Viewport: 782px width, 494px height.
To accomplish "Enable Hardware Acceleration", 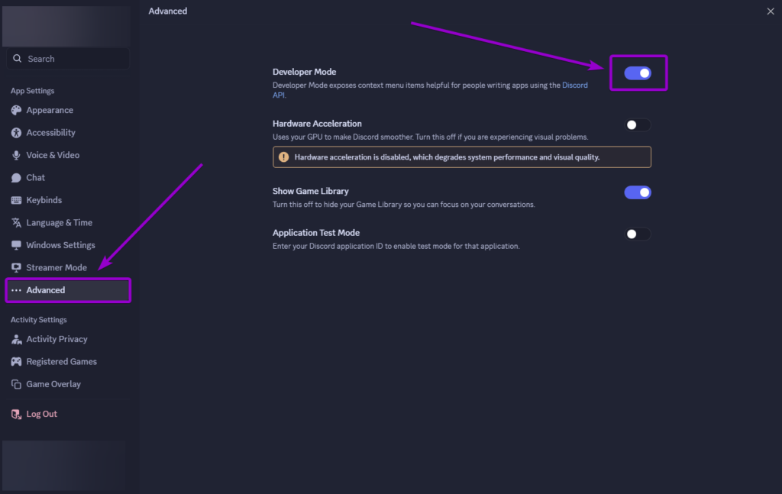I will pyautogui.click(x=638, y=124).
